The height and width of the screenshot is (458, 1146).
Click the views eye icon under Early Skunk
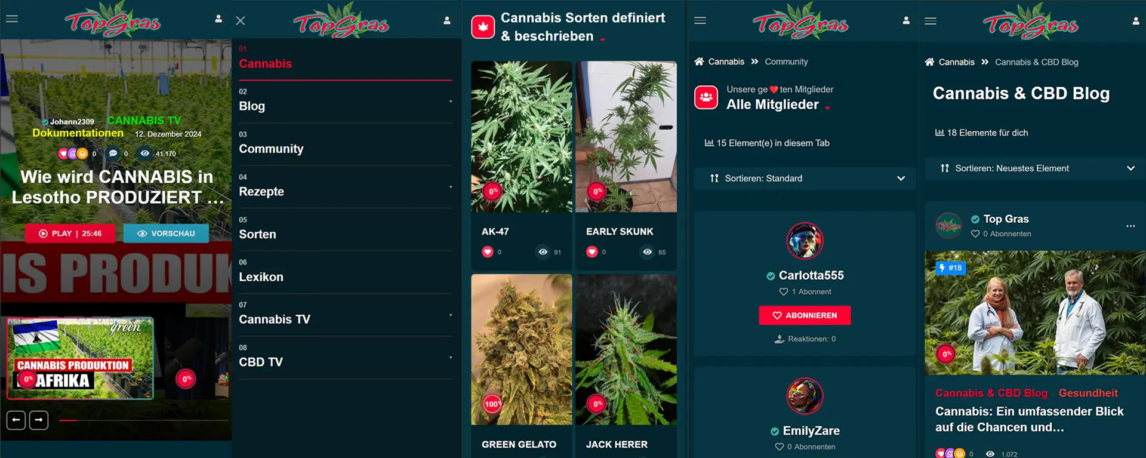tap(648, 252)
